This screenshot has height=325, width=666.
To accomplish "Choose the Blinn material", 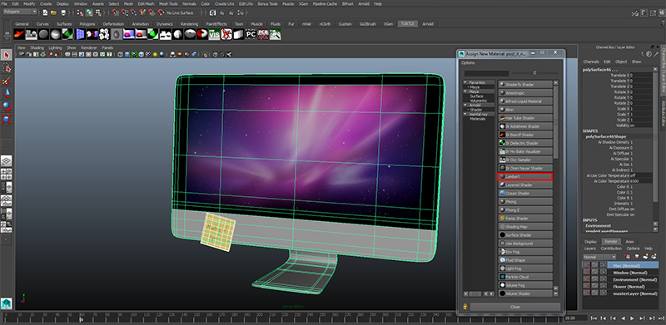I will click(x=525, y=110).
